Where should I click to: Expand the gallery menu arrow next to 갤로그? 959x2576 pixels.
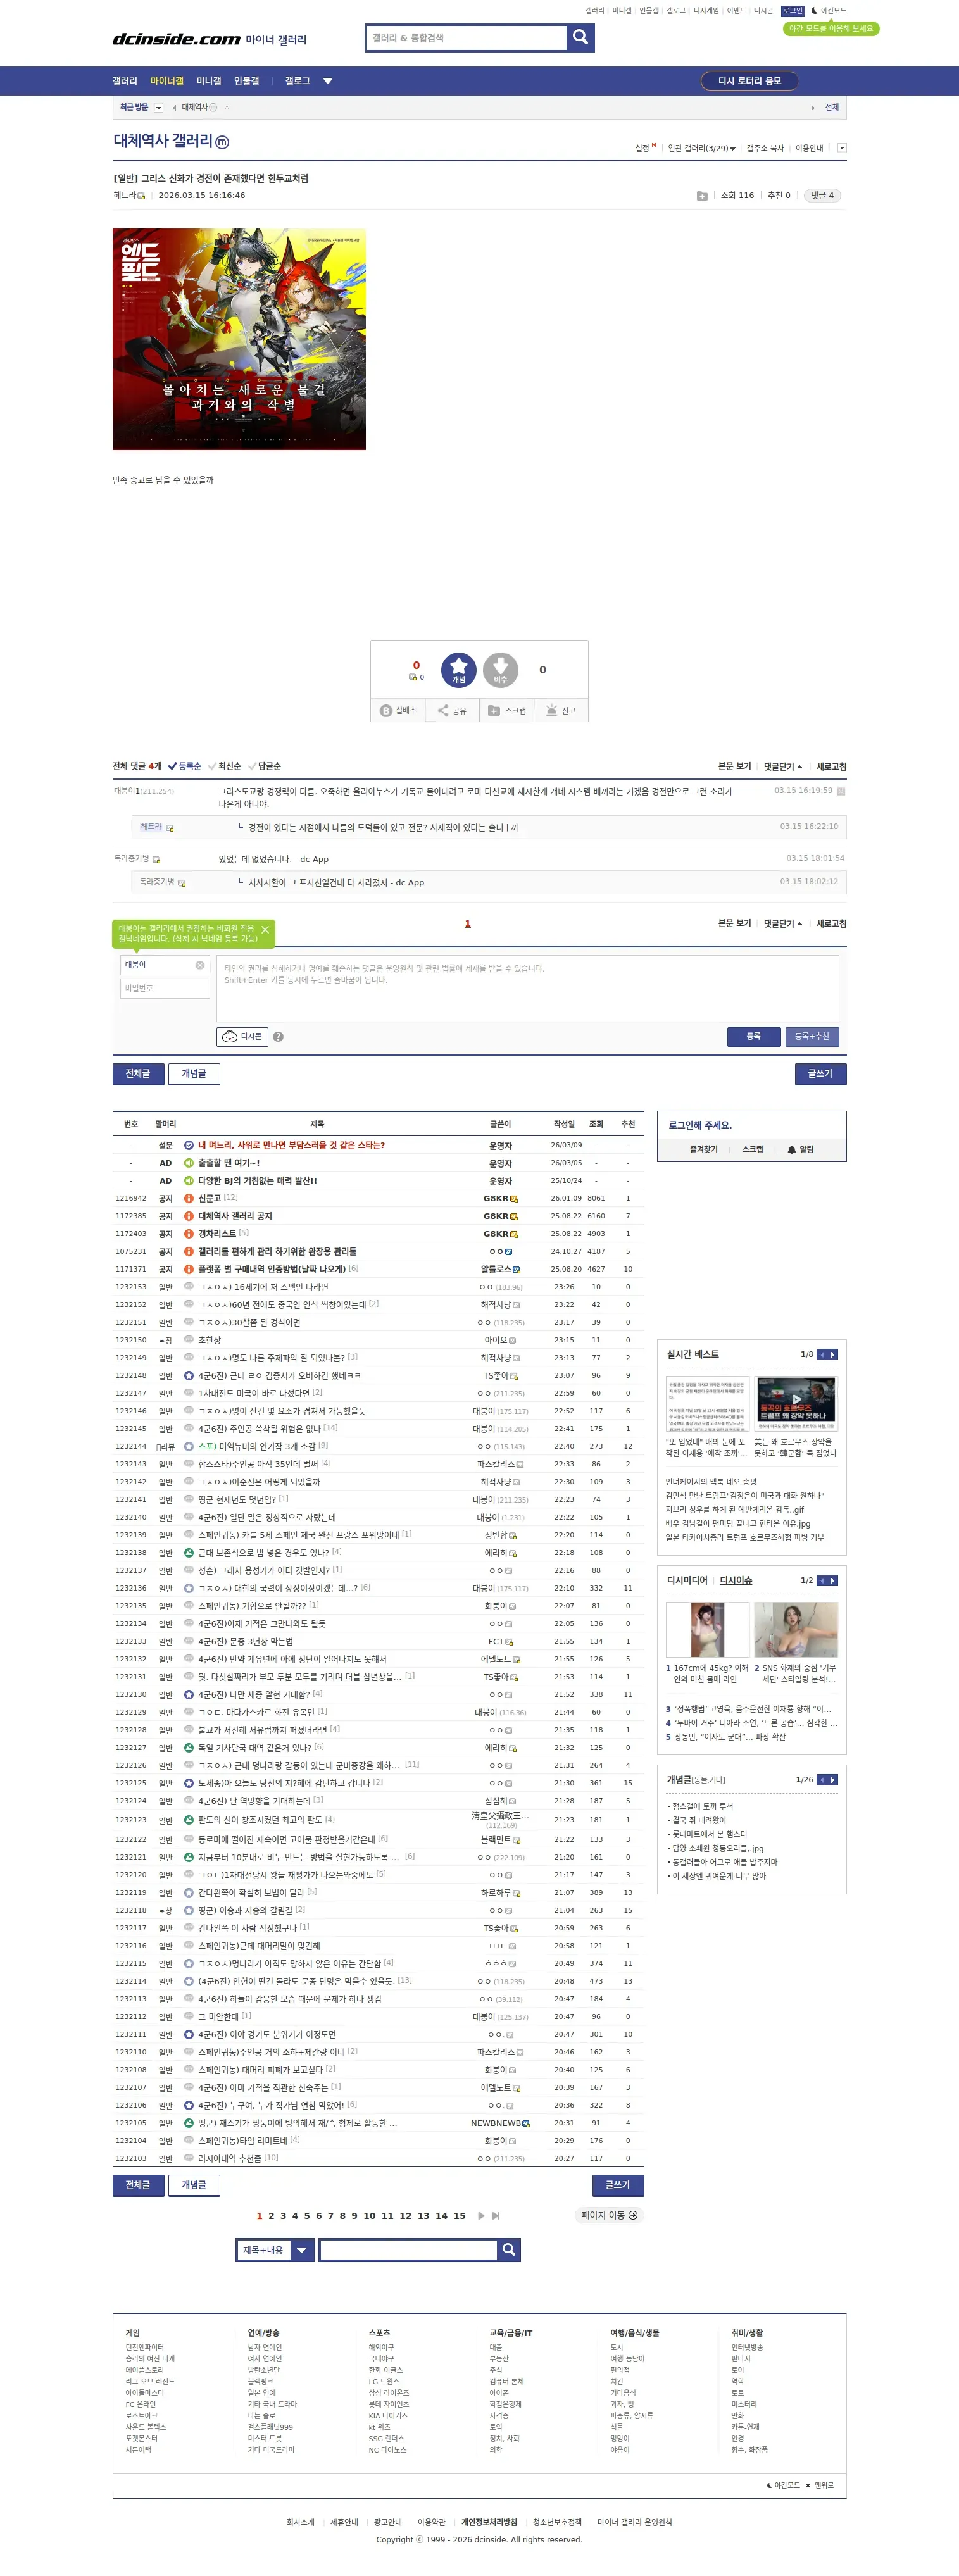click(328, 81)
